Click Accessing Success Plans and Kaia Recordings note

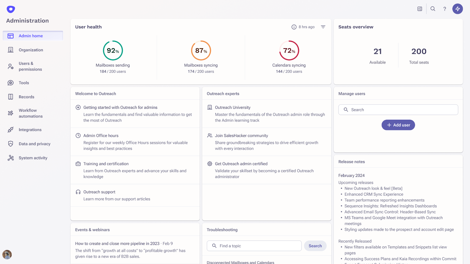click(x=400, y=259)
